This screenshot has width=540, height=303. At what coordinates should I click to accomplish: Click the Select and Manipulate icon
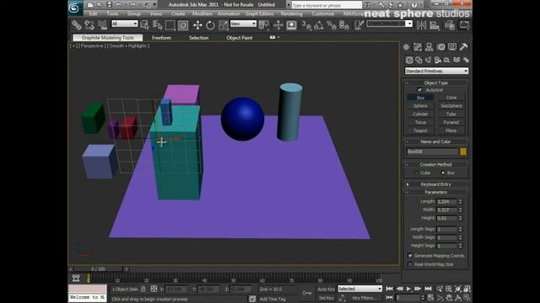click(x=278, y=25)
